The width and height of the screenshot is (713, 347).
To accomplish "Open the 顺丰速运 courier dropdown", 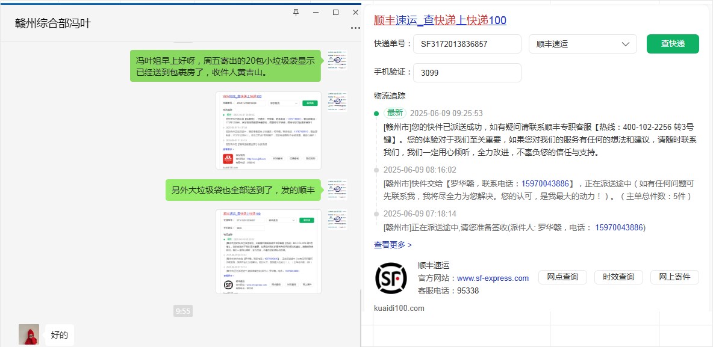I will click(x=582, y=44).
